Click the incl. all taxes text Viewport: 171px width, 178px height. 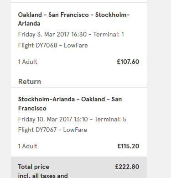tap(43, 175)
